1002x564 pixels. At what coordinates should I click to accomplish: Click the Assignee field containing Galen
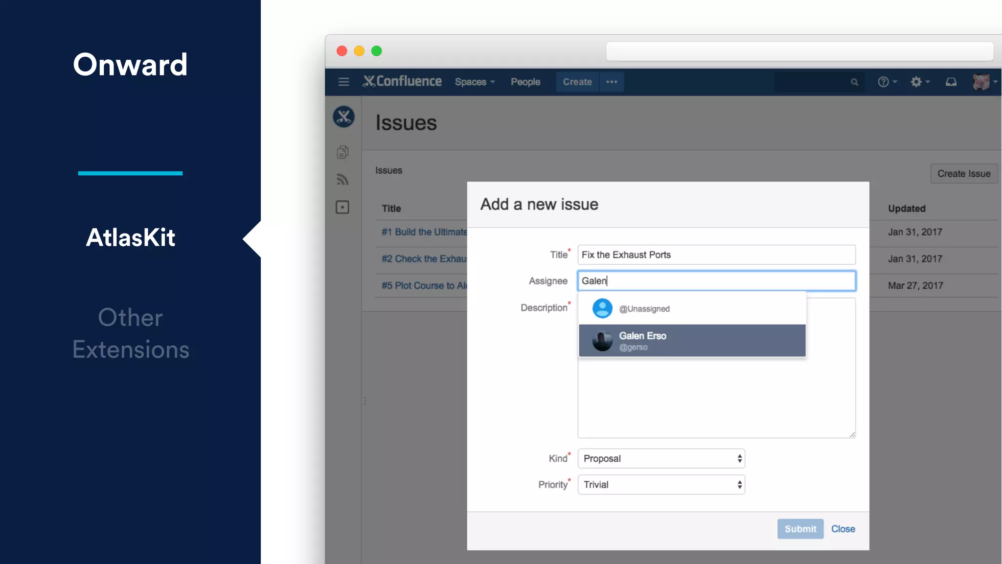tap(716, 281)
